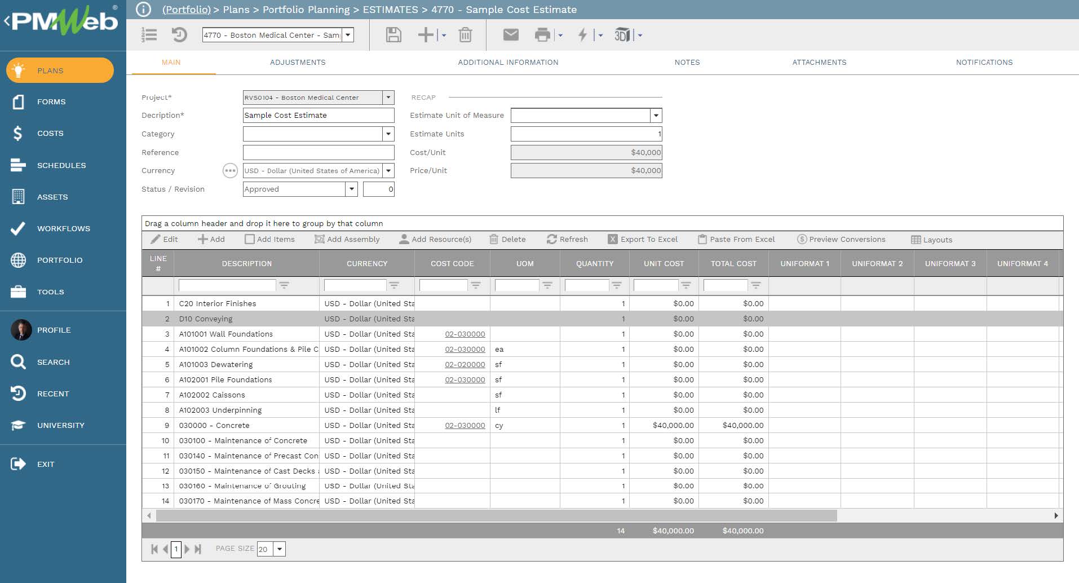Click the Total Cost column filter icon

756,285
